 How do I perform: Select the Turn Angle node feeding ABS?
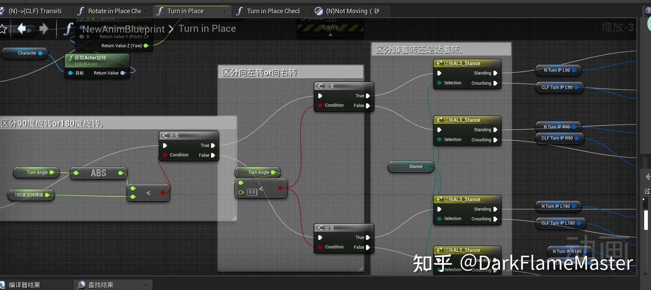[x=37, y=173]
